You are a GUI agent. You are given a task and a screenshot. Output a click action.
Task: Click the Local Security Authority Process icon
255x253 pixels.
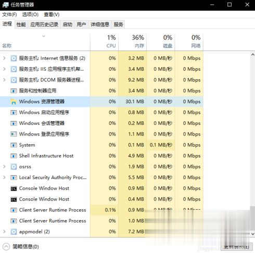[x=14, y=178]
